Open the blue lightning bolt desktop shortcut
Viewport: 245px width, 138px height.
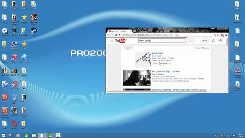24,58
